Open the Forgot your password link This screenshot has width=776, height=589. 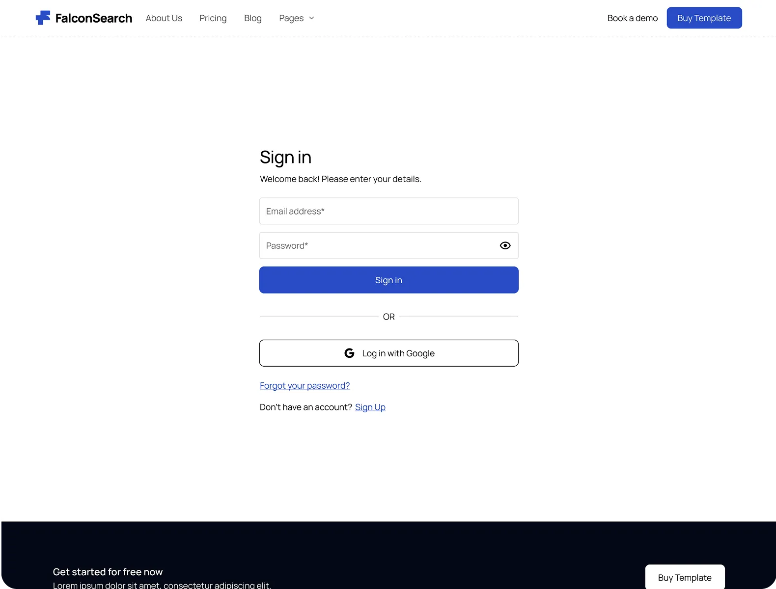click(305, 386)
